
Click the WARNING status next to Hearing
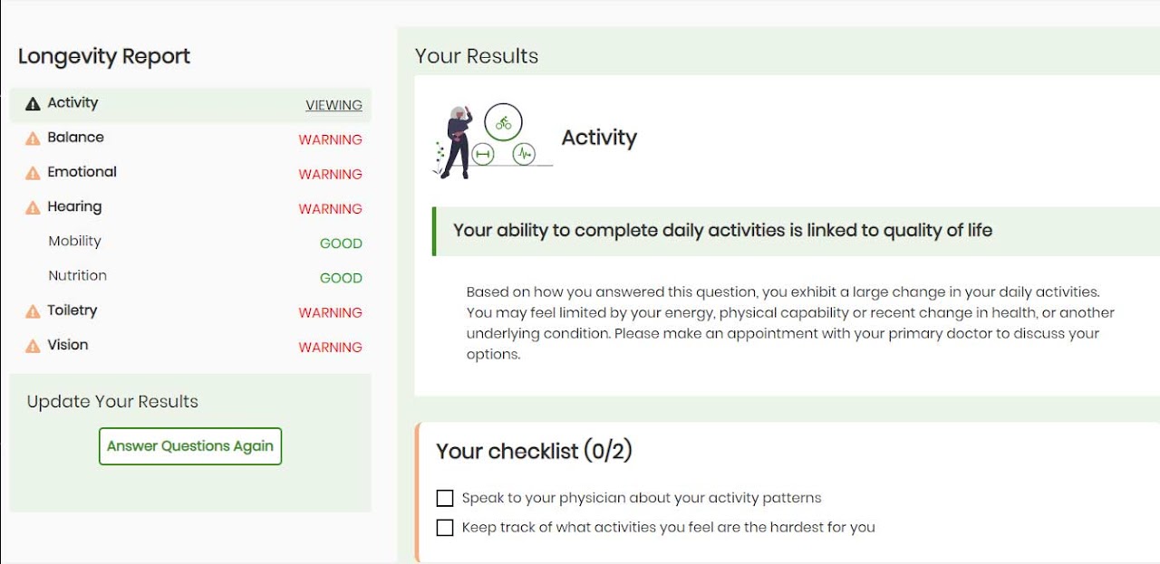(x=330, y=209)
